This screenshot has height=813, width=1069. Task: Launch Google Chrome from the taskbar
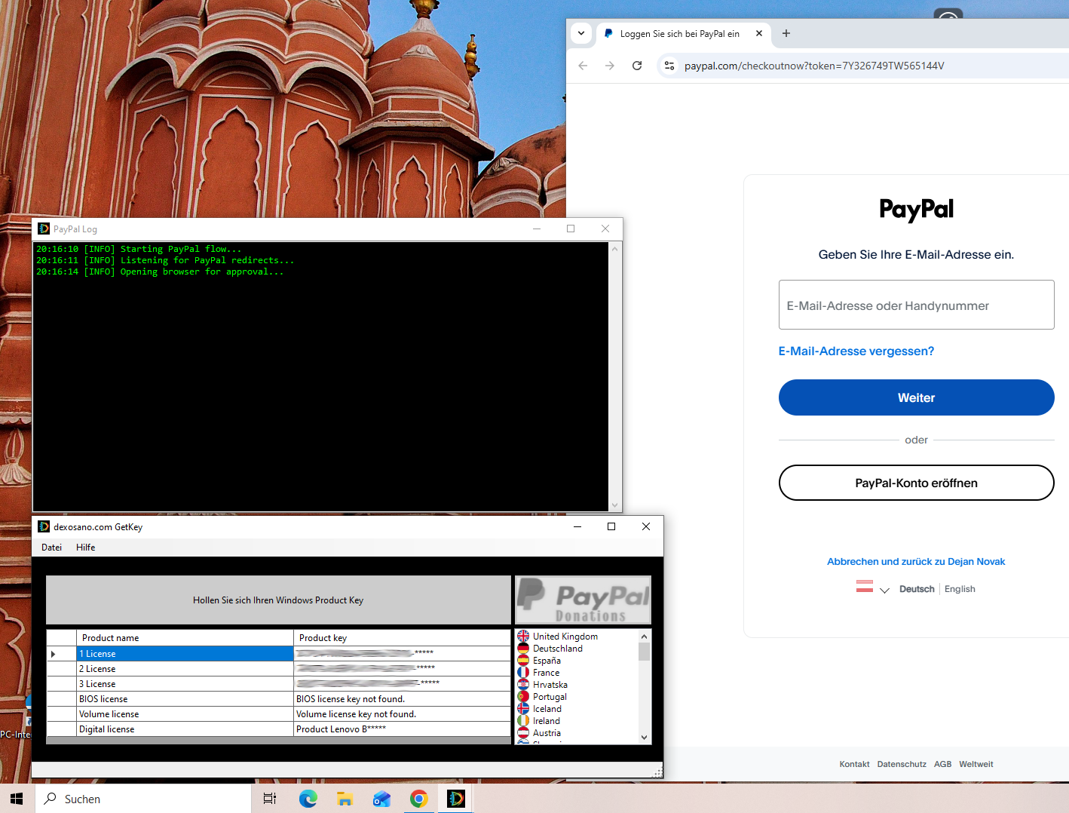click(419, 798)
